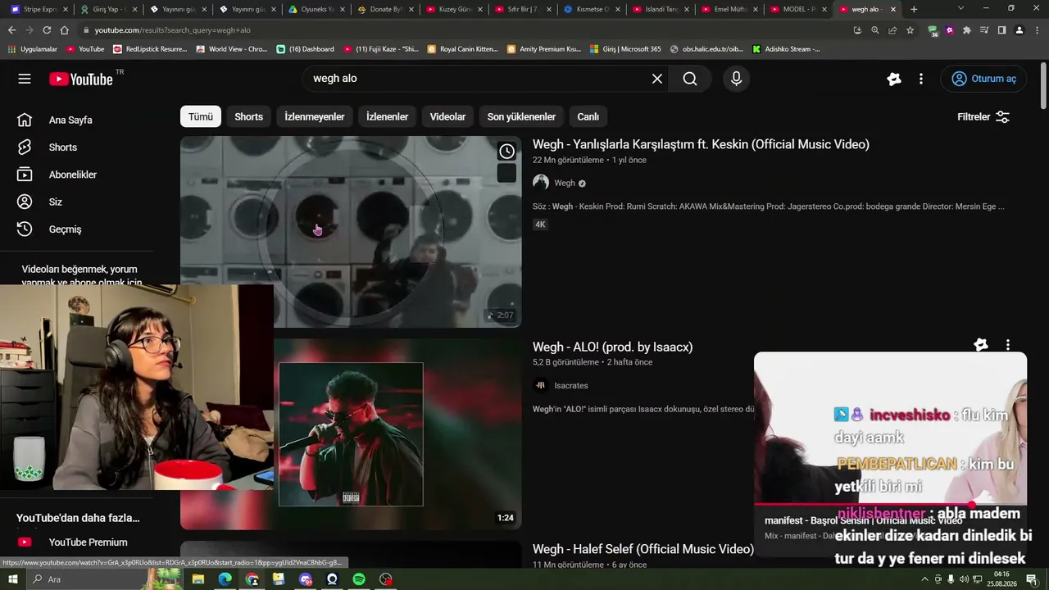Switch to the MODEL browser tab

799,9
